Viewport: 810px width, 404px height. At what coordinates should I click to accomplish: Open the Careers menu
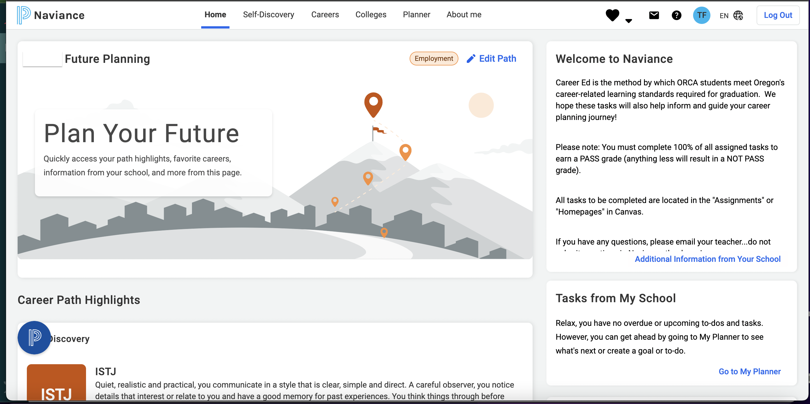pyautogui.click(x=325, y=14)
